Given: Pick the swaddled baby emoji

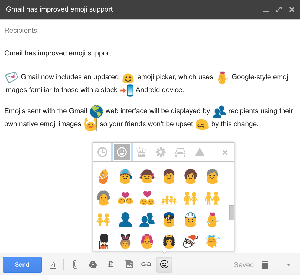Looking at the screenshot, I should pos(103,176).
